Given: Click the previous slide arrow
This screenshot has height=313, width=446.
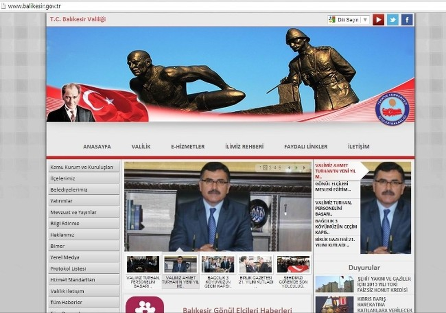Looking at the screenshot, I should 289,168.
